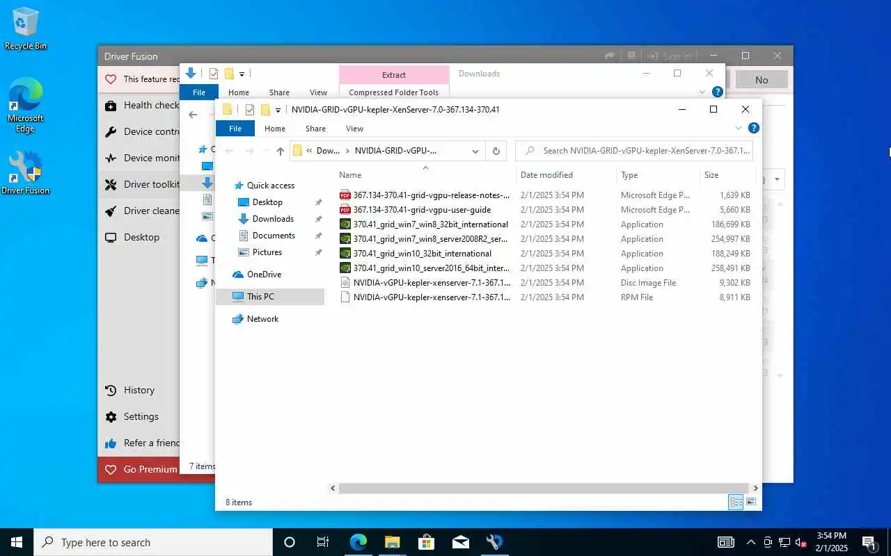Open Customize Quick Access Toolbar in Downloads window

[242, 74]
